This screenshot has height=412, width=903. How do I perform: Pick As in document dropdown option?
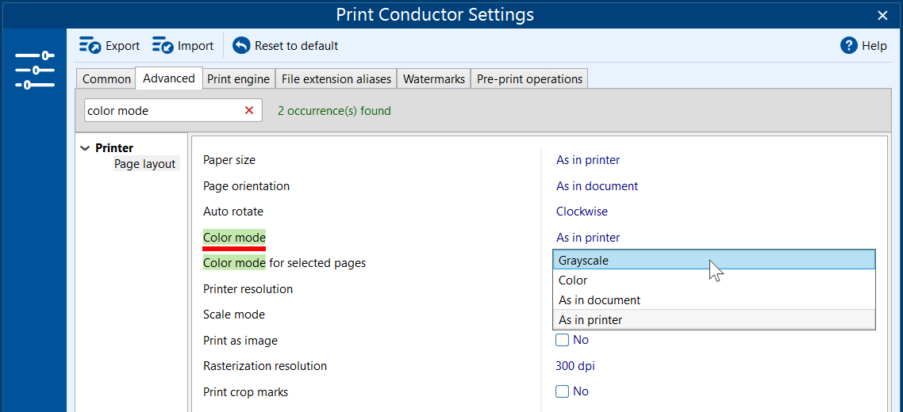[x=599, y=300]
